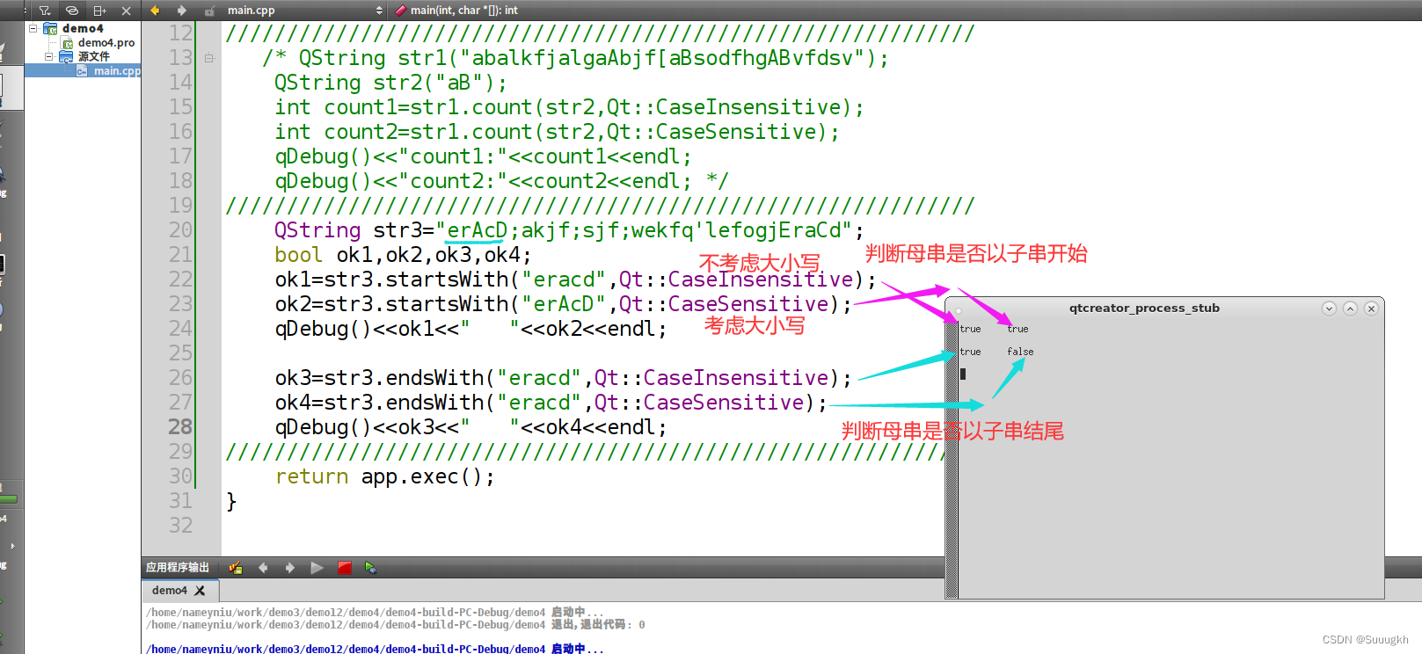Viewport: 1422px width, 654px height.
Task: Attach debugger to running application icon
Action: point(370,568)
